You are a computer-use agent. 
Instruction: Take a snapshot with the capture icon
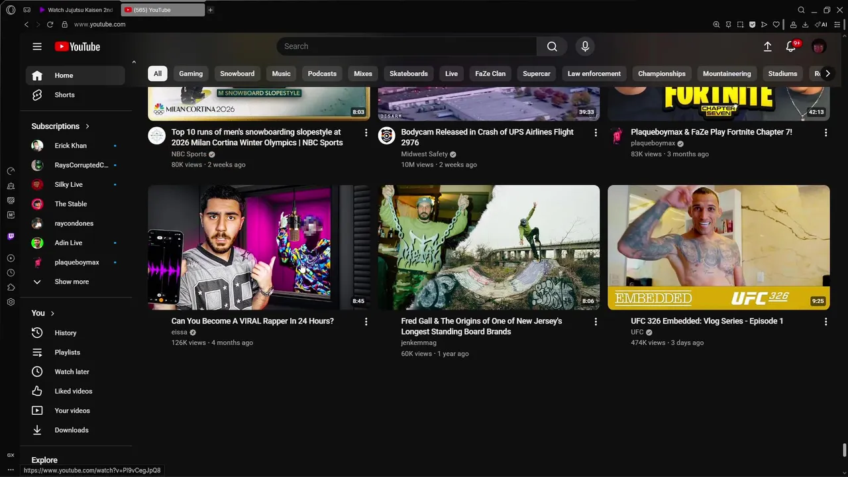pos(740,25)
